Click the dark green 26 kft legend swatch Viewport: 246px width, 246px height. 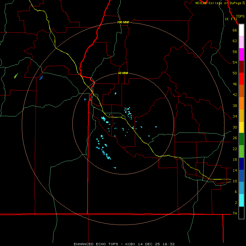click(241, 139)
